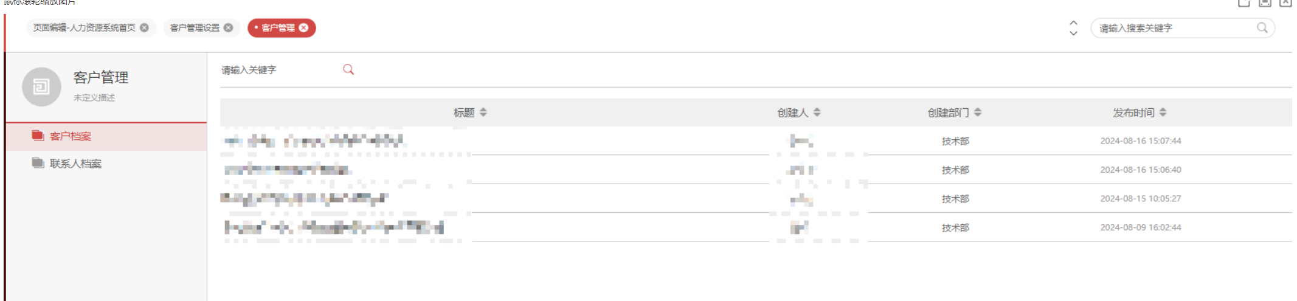Focus the 请输入关键字 filter field
Viewport: 1297px width, 301px height.
(277, 70)
